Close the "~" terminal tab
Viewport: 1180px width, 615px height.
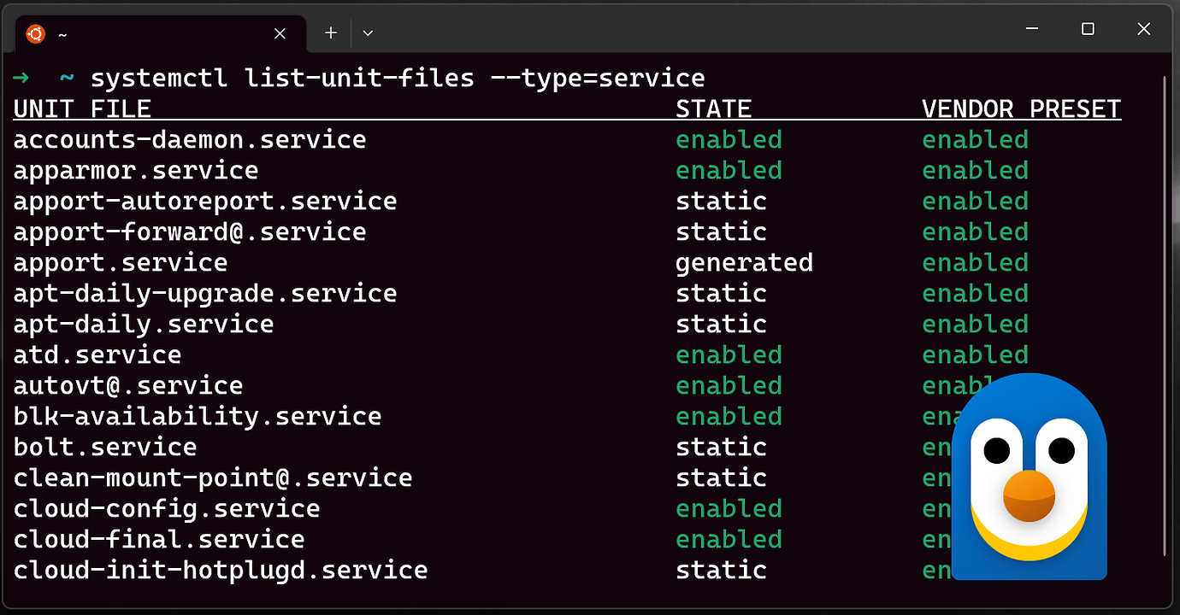click(280, 33)
